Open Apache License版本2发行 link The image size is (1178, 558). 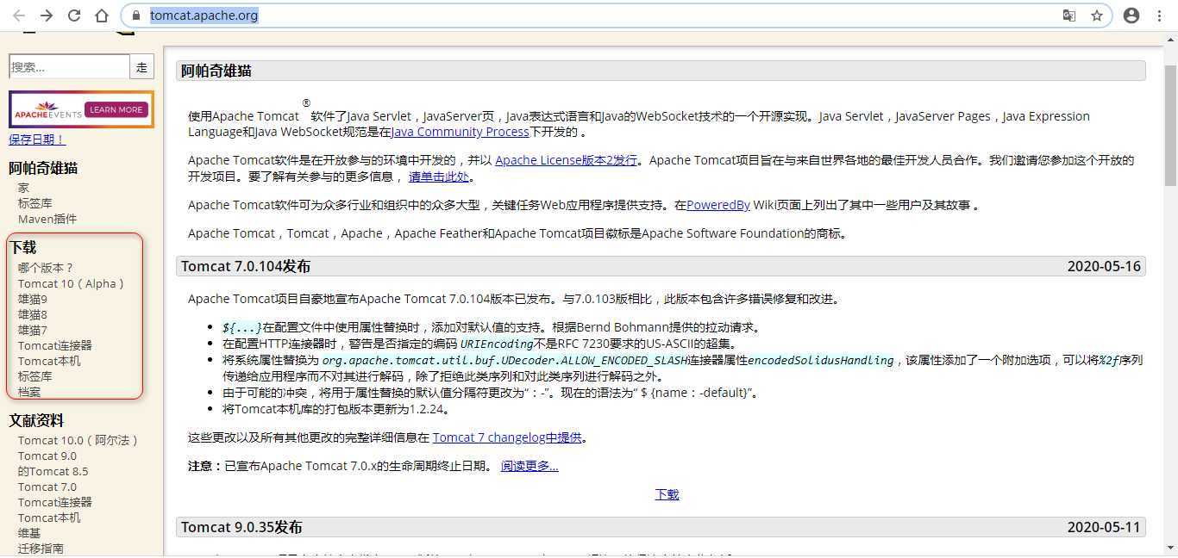tap(566, 160)
